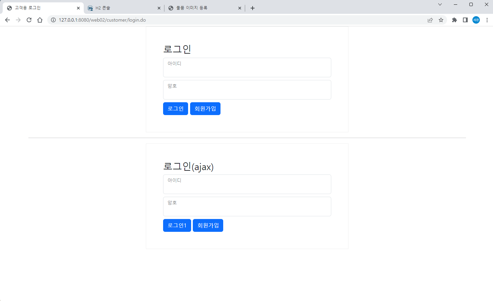493x301 pixels.
Task: Open the Chrome profile avatar
Action: 476,20
